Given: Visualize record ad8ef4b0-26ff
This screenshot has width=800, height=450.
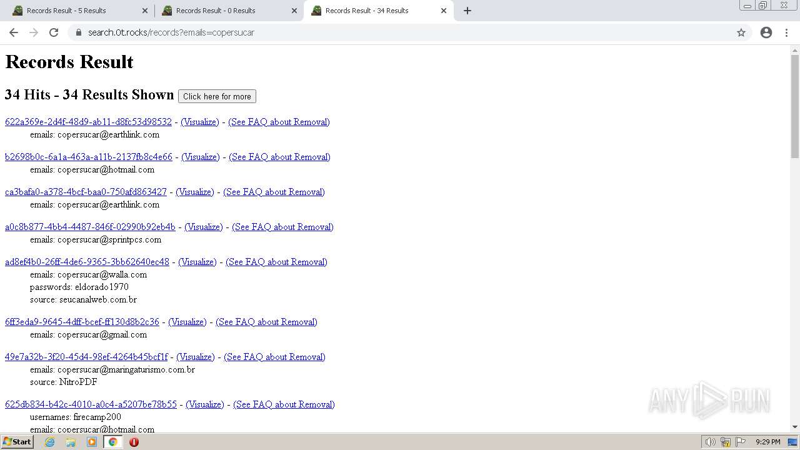Looking at the screenshot, I should click(x=197, y=262).
